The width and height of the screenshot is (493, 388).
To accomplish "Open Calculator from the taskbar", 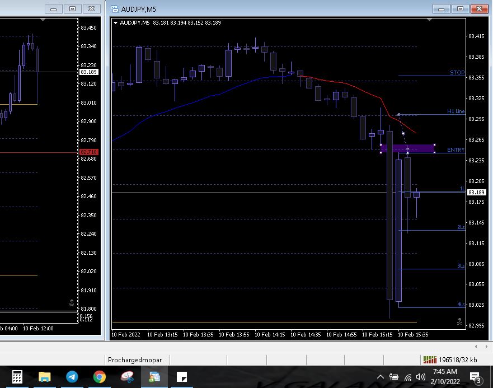I will [17, 376].
